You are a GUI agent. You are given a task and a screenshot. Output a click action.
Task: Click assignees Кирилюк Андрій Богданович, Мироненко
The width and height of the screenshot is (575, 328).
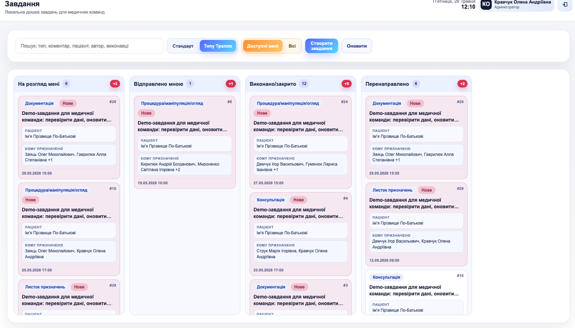[x=185, y=164]
